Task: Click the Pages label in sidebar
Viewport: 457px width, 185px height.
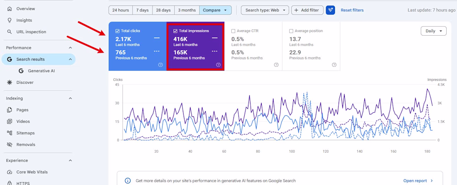Action: pyautogui.click(x=22, y=110)
